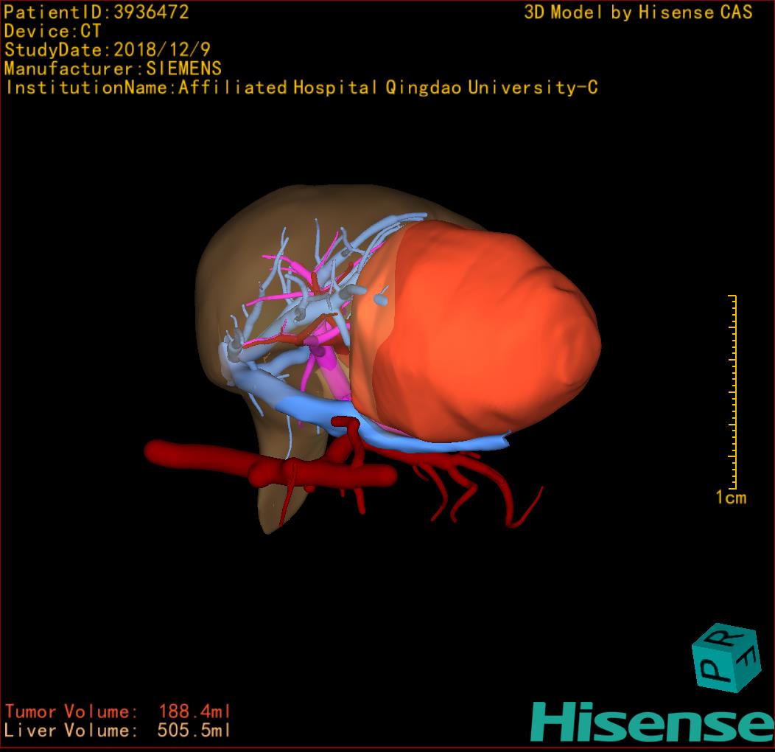
Task: Click the '3D Model by Hisense CAS' text
Action: coord(638,12)
